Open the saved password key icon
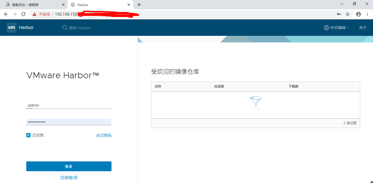 [339, 14]
